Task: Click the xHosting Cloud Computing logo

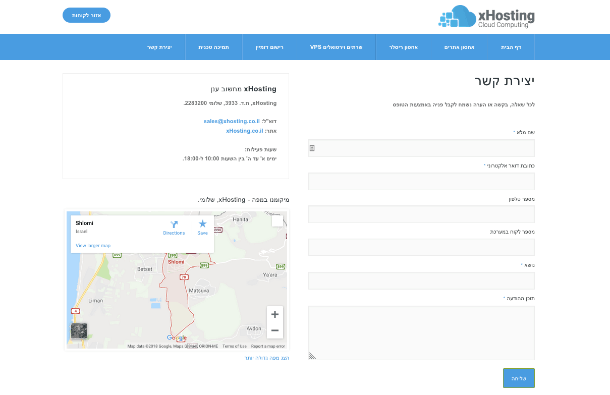Action: point(486,17)
